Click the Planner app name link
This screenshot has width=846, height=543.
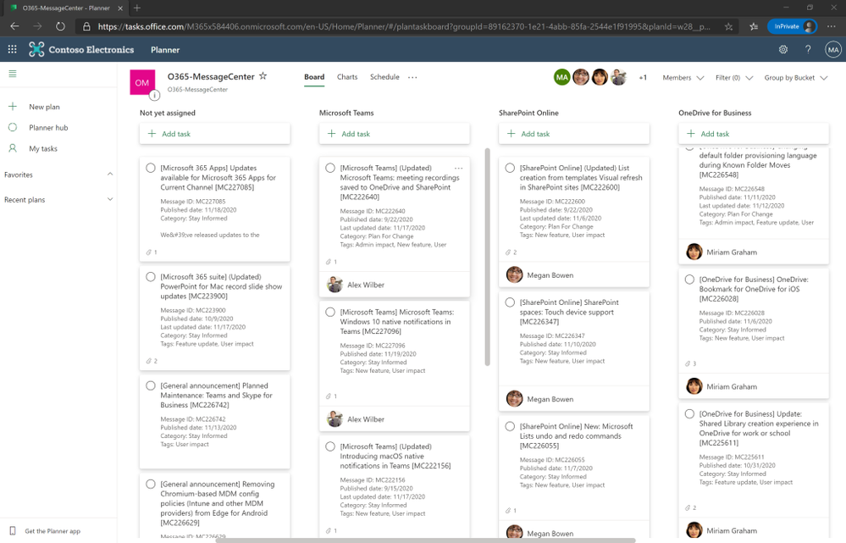point(165,50)
